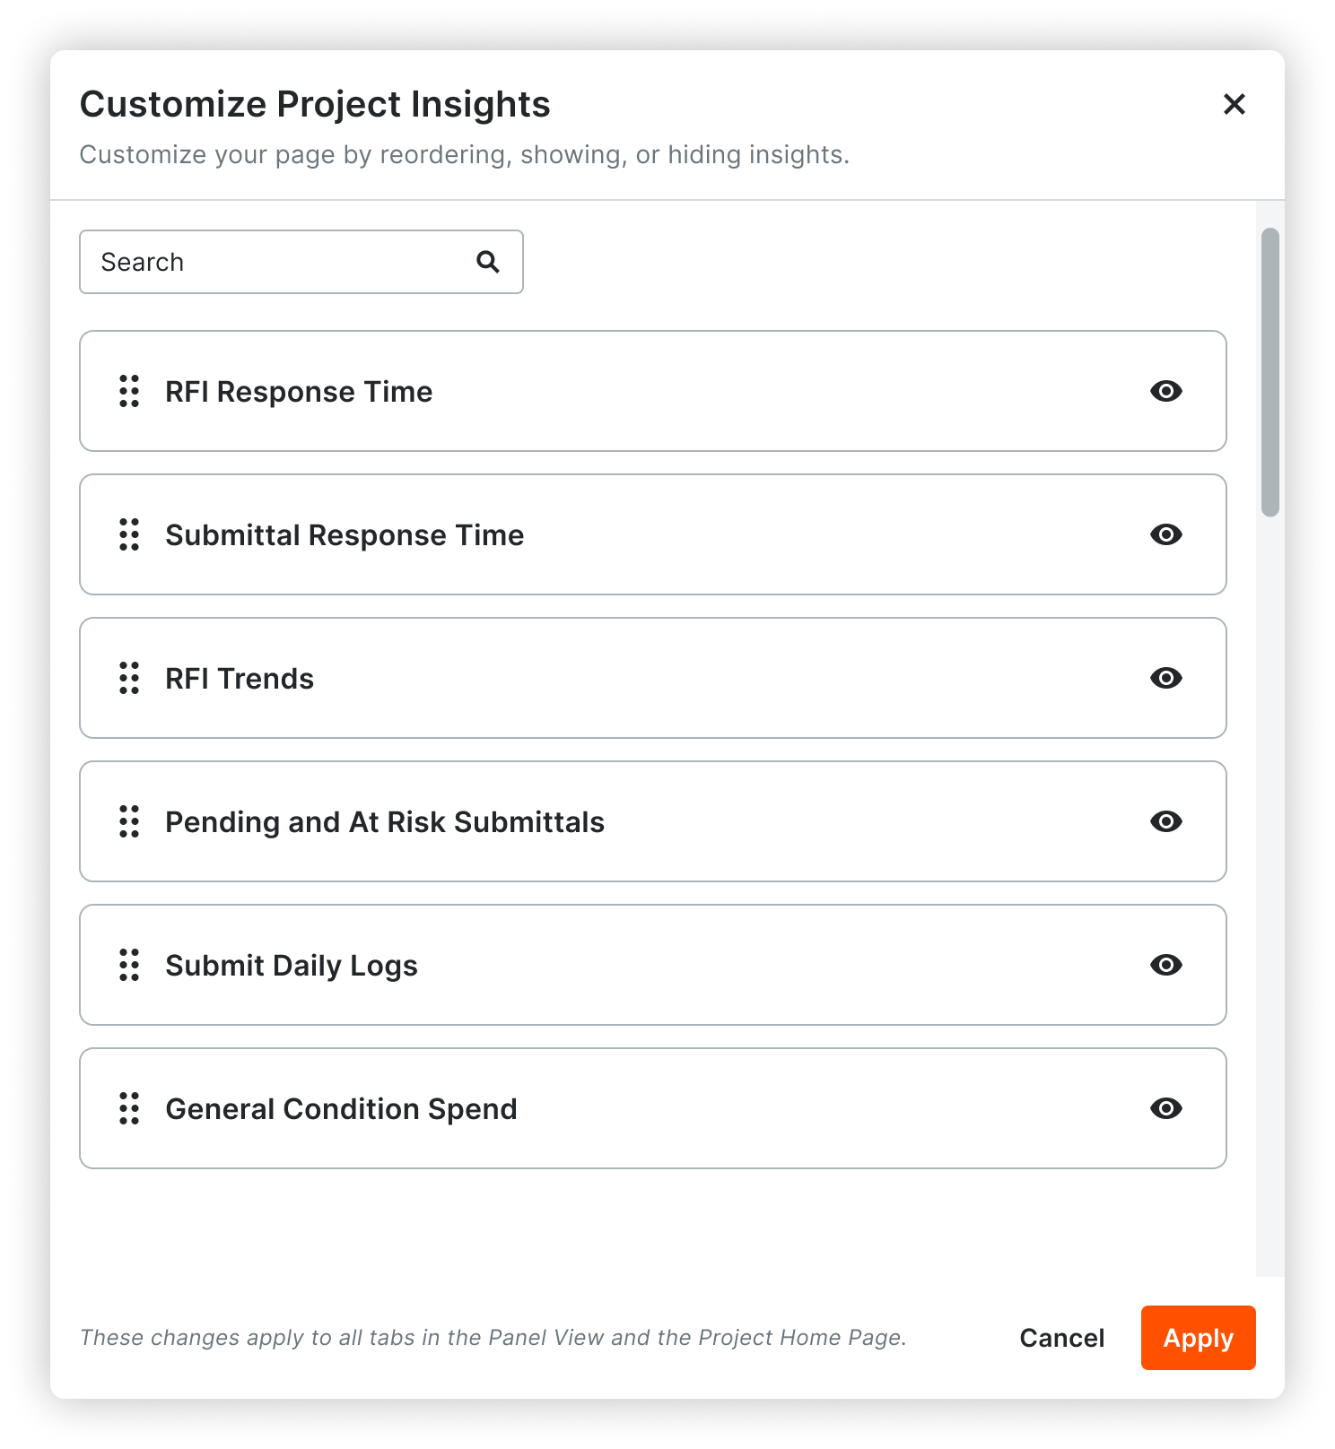Click the X icon to dismiss the dialog

[x=1235, y=104]
